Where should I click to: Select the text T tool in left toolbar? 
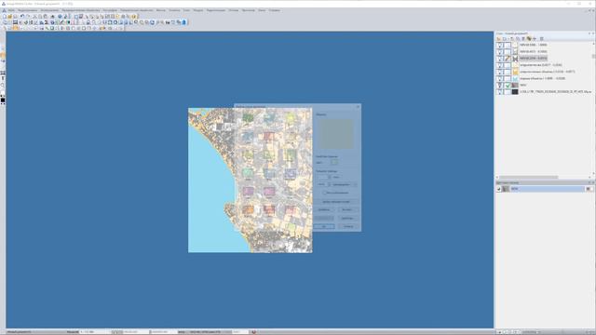click(3, 78)
